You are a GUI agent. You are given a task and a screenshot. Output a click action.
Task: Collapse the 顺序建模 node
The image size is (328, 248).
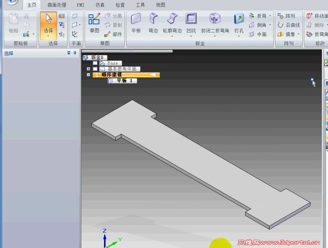pos(88,75)
